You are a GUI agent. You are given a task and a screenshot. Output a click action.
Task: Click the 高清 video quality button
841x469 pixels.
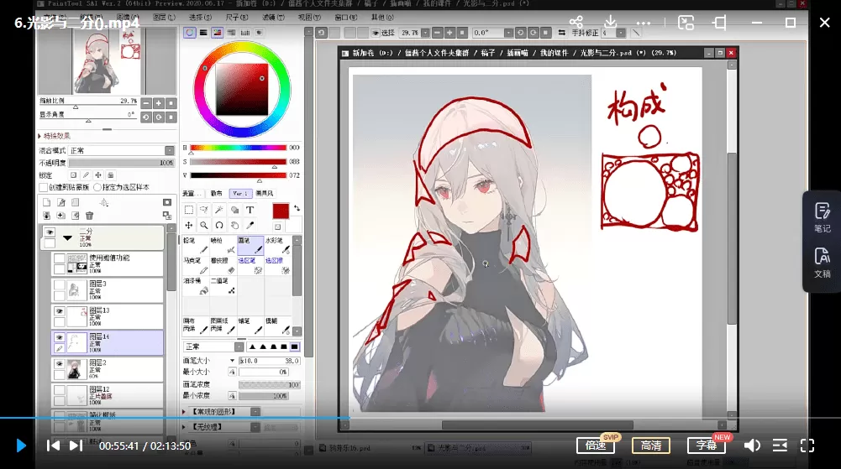coord(650,446)
